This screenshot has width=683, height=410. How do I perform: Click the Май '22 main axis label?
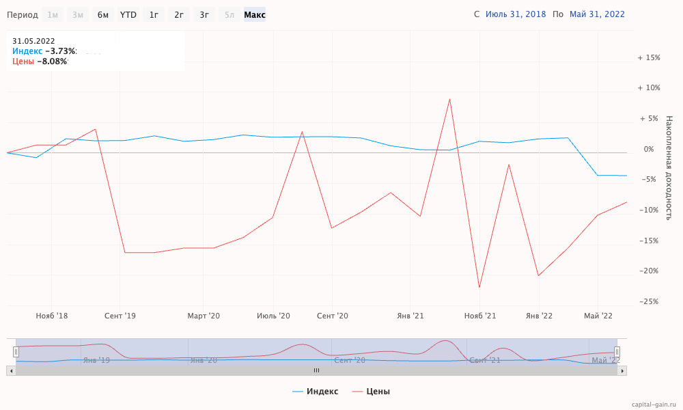598,316
